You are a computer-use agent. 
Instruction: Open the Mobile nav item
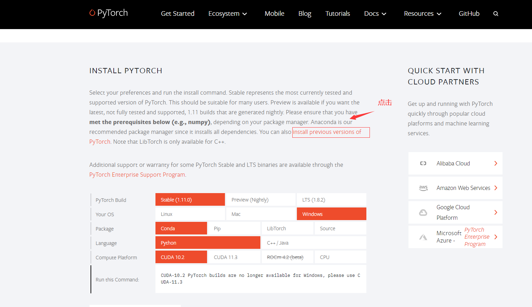pyautogui.click(x=274, y=14)
